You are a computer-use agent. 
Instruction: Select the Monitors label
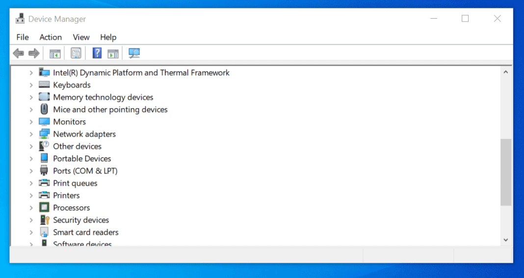tap(70, 122)
